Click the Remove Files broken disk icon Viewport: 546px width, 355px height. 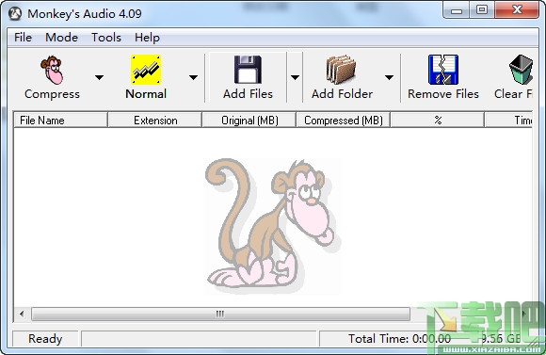tap(443, 70)
